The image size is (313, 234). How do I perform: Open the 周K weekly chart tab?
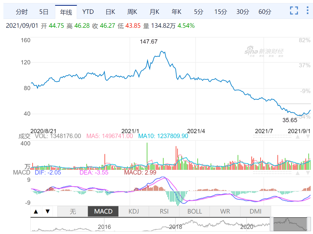click(132, 12)
